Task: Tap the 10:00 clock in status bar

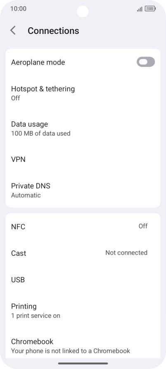Action: click(18, 9)
